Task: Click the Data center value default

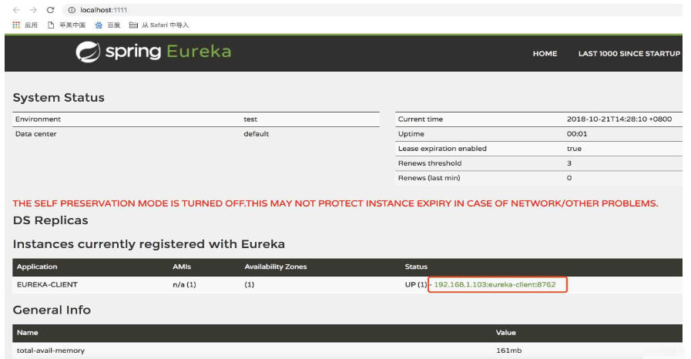Action: click(256, 134)
